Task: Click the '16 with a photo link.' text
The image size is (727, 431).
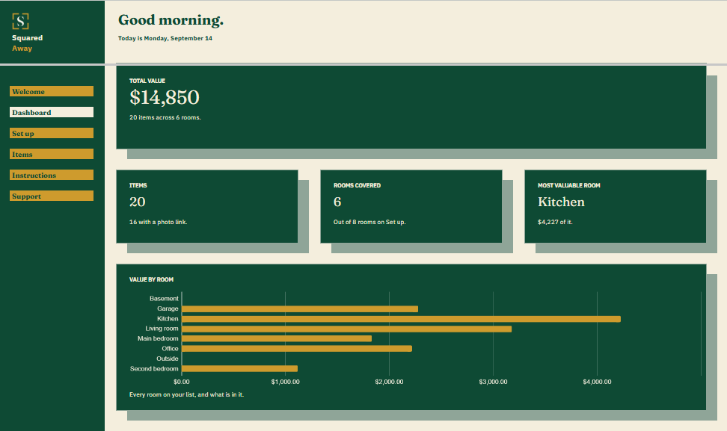Action: tap(158, 222)
